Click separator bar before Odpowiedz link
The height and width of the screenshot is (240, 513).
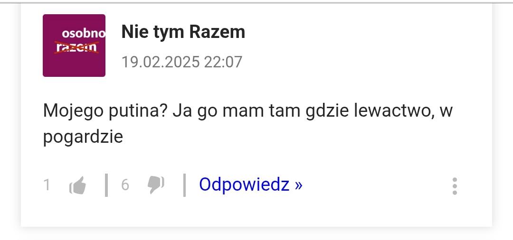184,185
